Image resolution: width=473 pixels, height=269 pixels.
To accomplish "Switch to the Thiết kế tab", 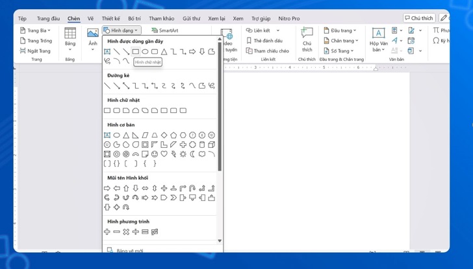I will coord(110,18).
